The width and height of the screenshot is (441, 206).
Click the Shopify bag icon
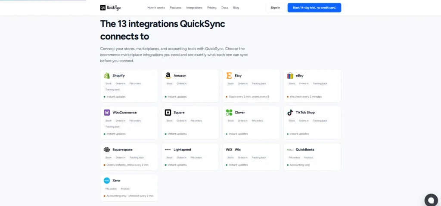[x=107, y=76]
